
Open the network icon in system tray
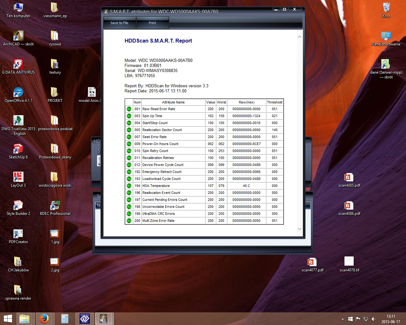tap(366, 319)
